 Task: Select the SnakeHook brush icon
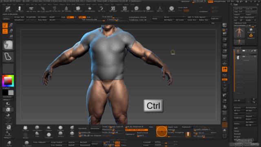click(49, 128)
